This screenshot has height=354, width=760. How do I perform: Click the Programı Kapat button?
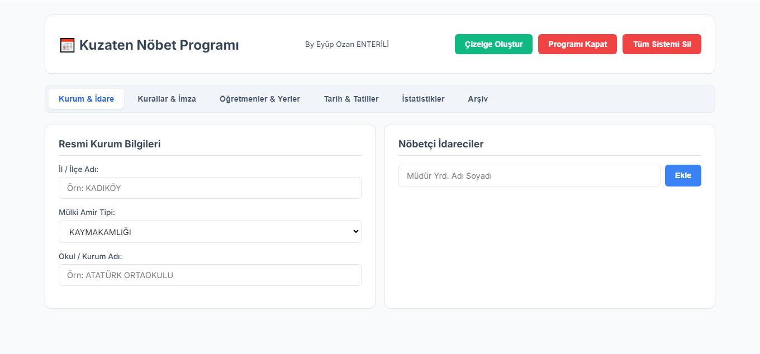[x=577, y=44]
